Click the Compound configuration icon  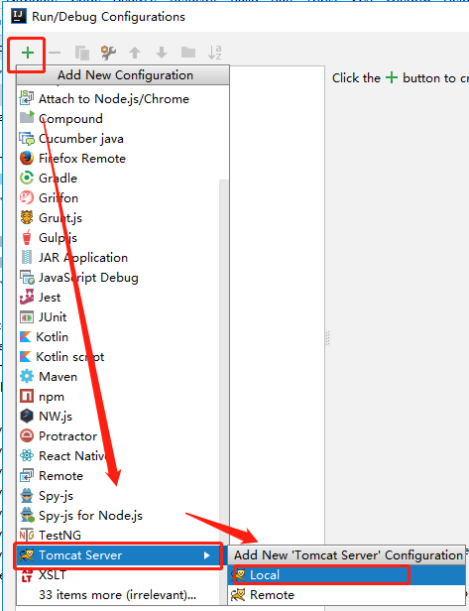27,117
